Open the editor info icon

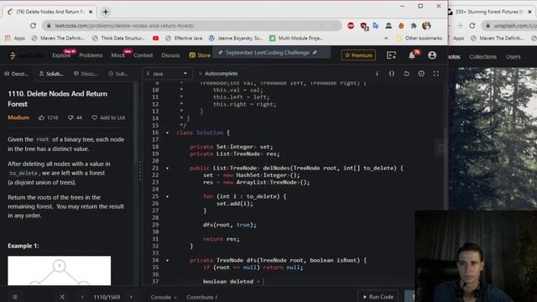coord(377,74)
